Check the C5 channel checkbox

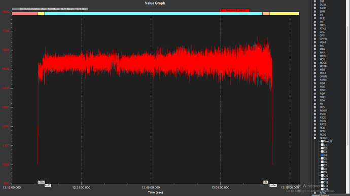click(322, 159)
